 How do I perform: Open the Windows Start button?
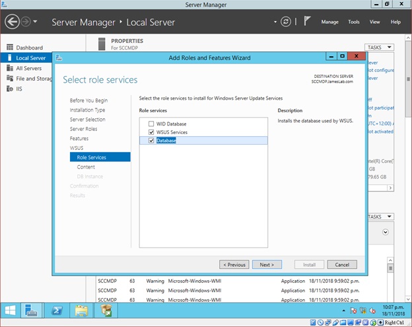coord(10,310)
